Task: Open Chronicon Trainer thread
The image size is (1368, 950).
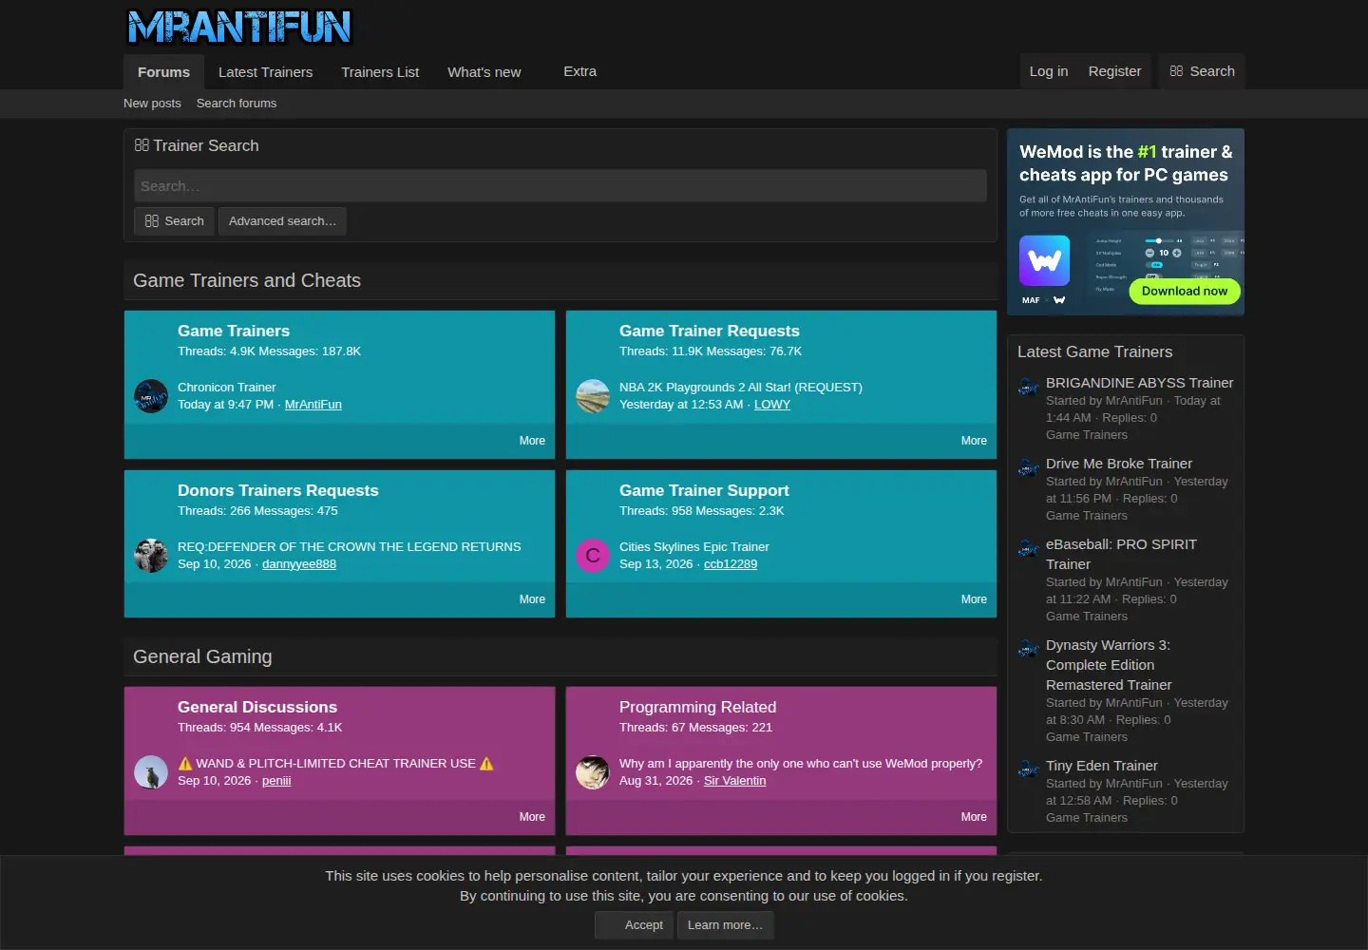Action: [226, 388]
